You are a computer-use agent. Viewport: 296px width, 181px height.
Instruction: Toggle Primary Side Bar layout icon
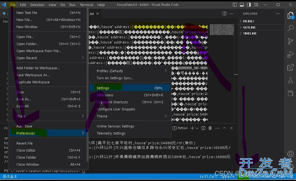[235, 5]
